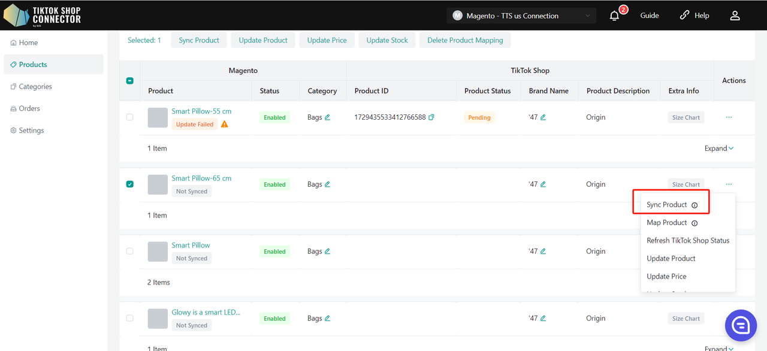Open the Magento - TTS us Connection dropdown
Image resolution: width=767 pixels, height=351 pixels.
tap(521, 16)
